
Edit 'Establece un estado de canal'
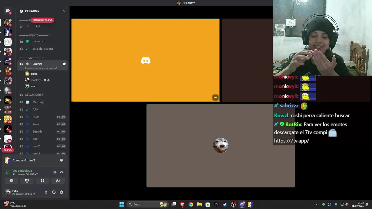click(41, 68)
